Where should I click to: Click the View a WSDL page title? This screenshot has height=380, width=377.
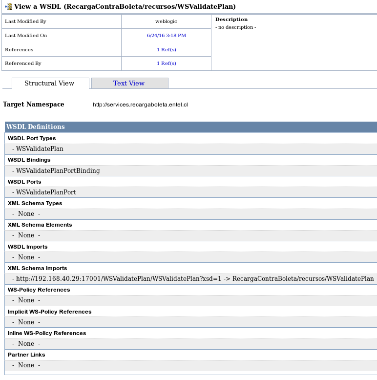click(125, 6)
